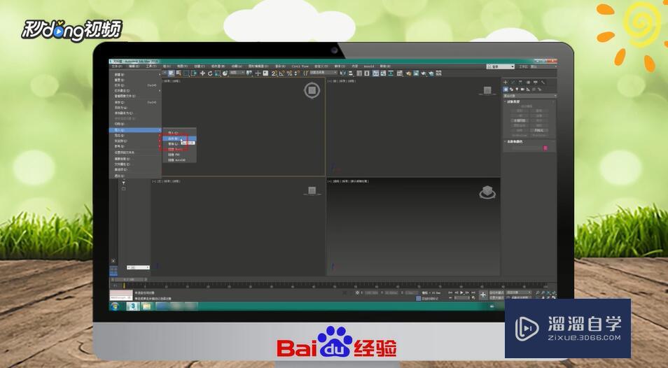Click the perspective viewport ViewCube
The image size is (668, 368).
coord(487,192)
